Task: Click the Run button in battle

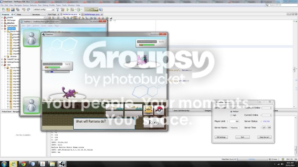Action: (154, 123)
